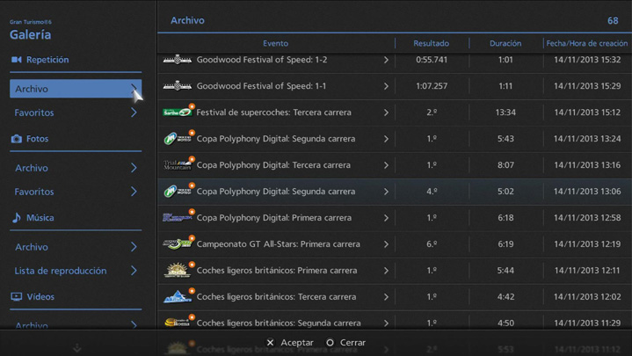The image size is (632, 356).
Task: Click the Repetición camera icon
Action: [x=16, y=60]
